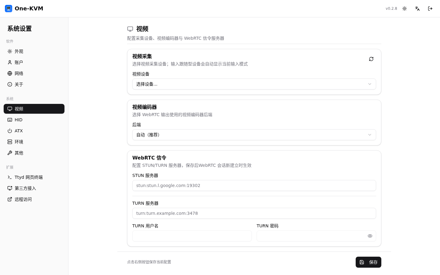Click the STUN 服务器 input field
Screen dimensions: 440x275
pos(254,185)
